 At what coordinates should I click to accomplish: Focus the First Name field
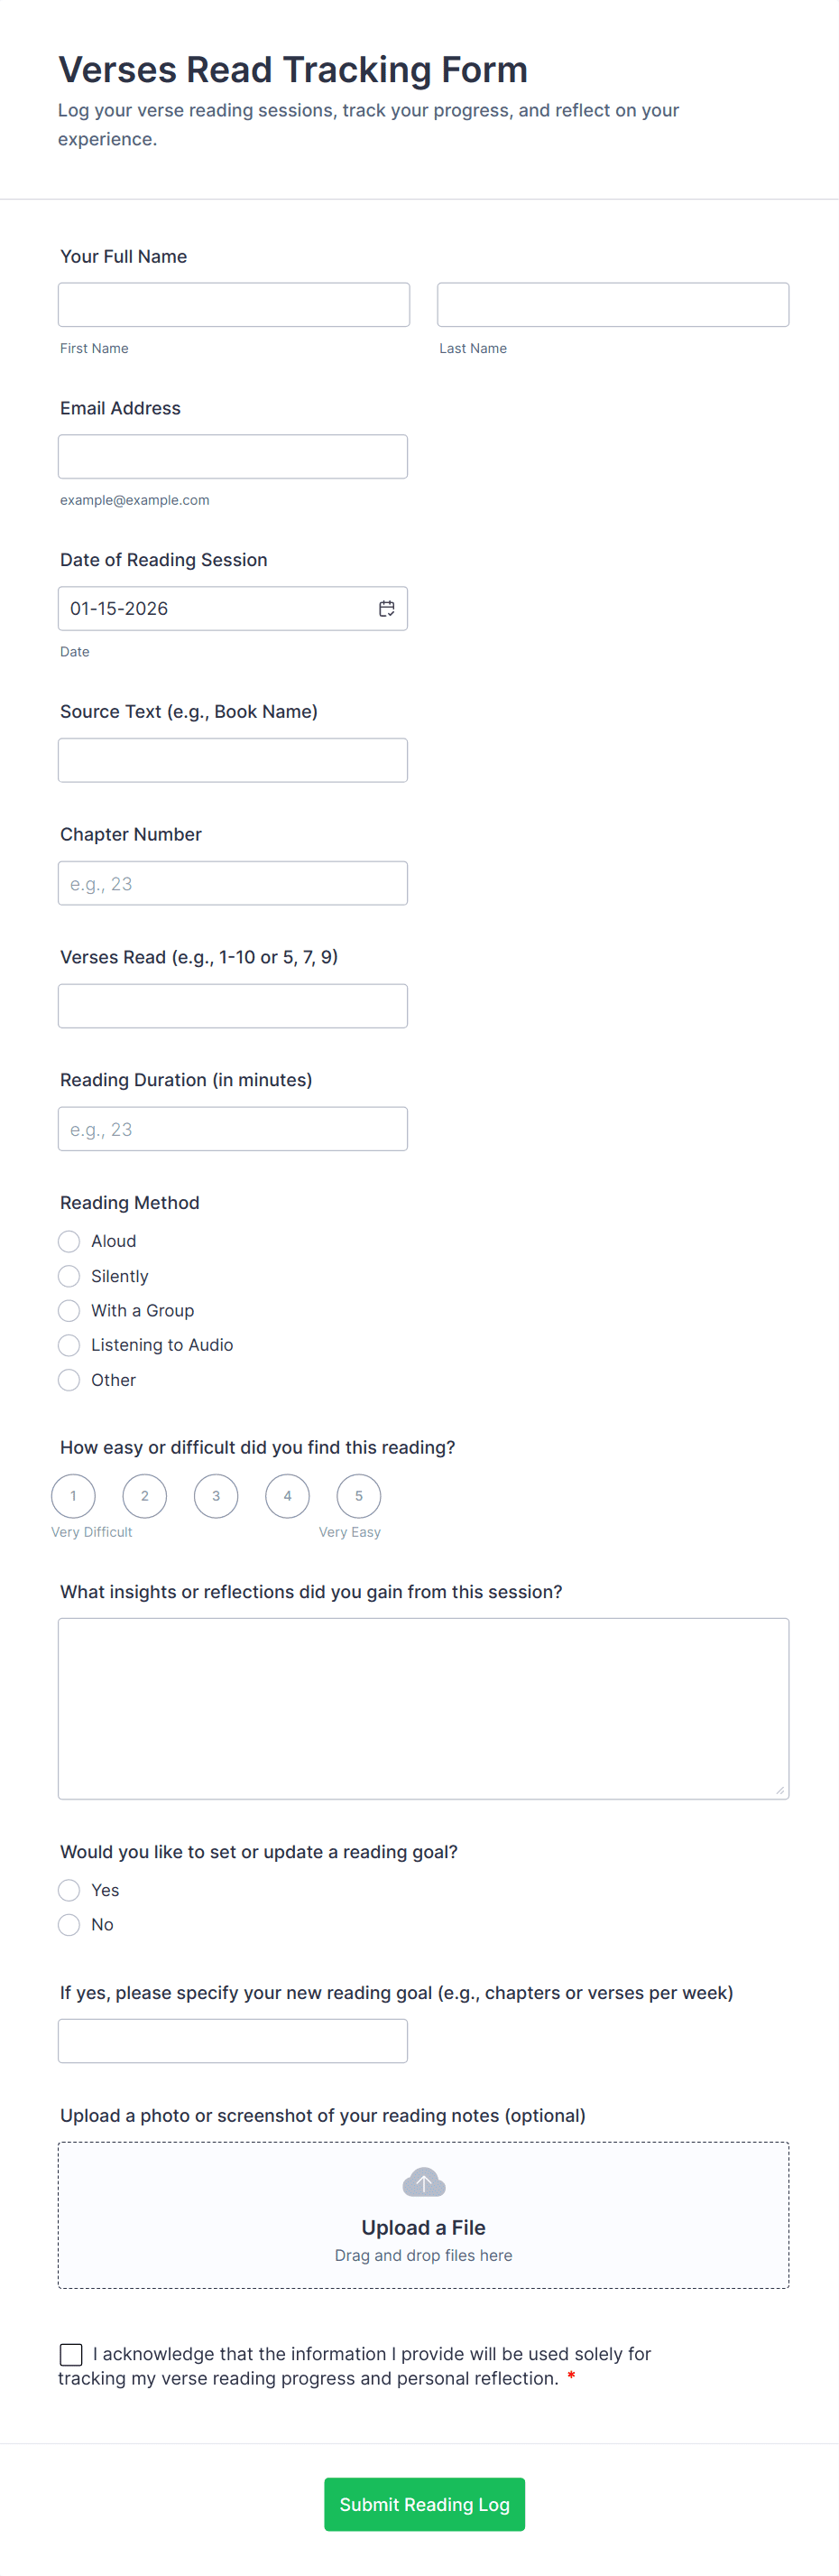(x=234, y=305)
